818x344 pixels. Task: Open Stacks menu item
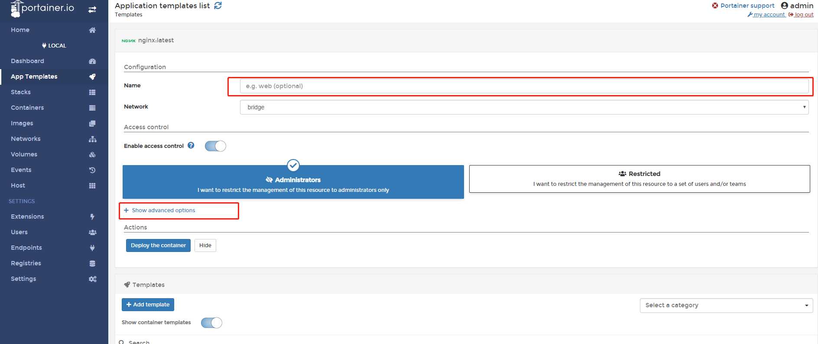54,92
